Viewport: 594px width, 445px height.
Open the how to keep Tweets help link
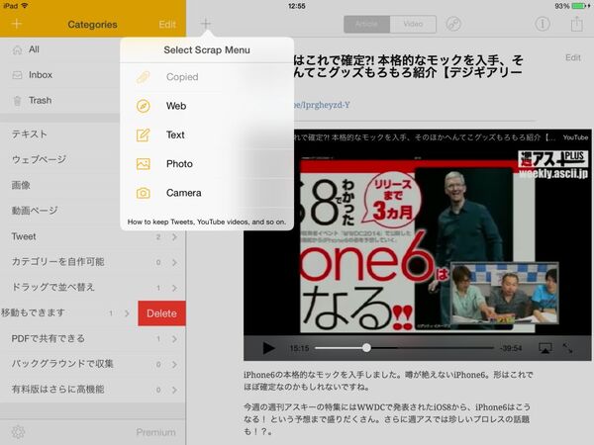pyautogui.click(x=207, y=222)
